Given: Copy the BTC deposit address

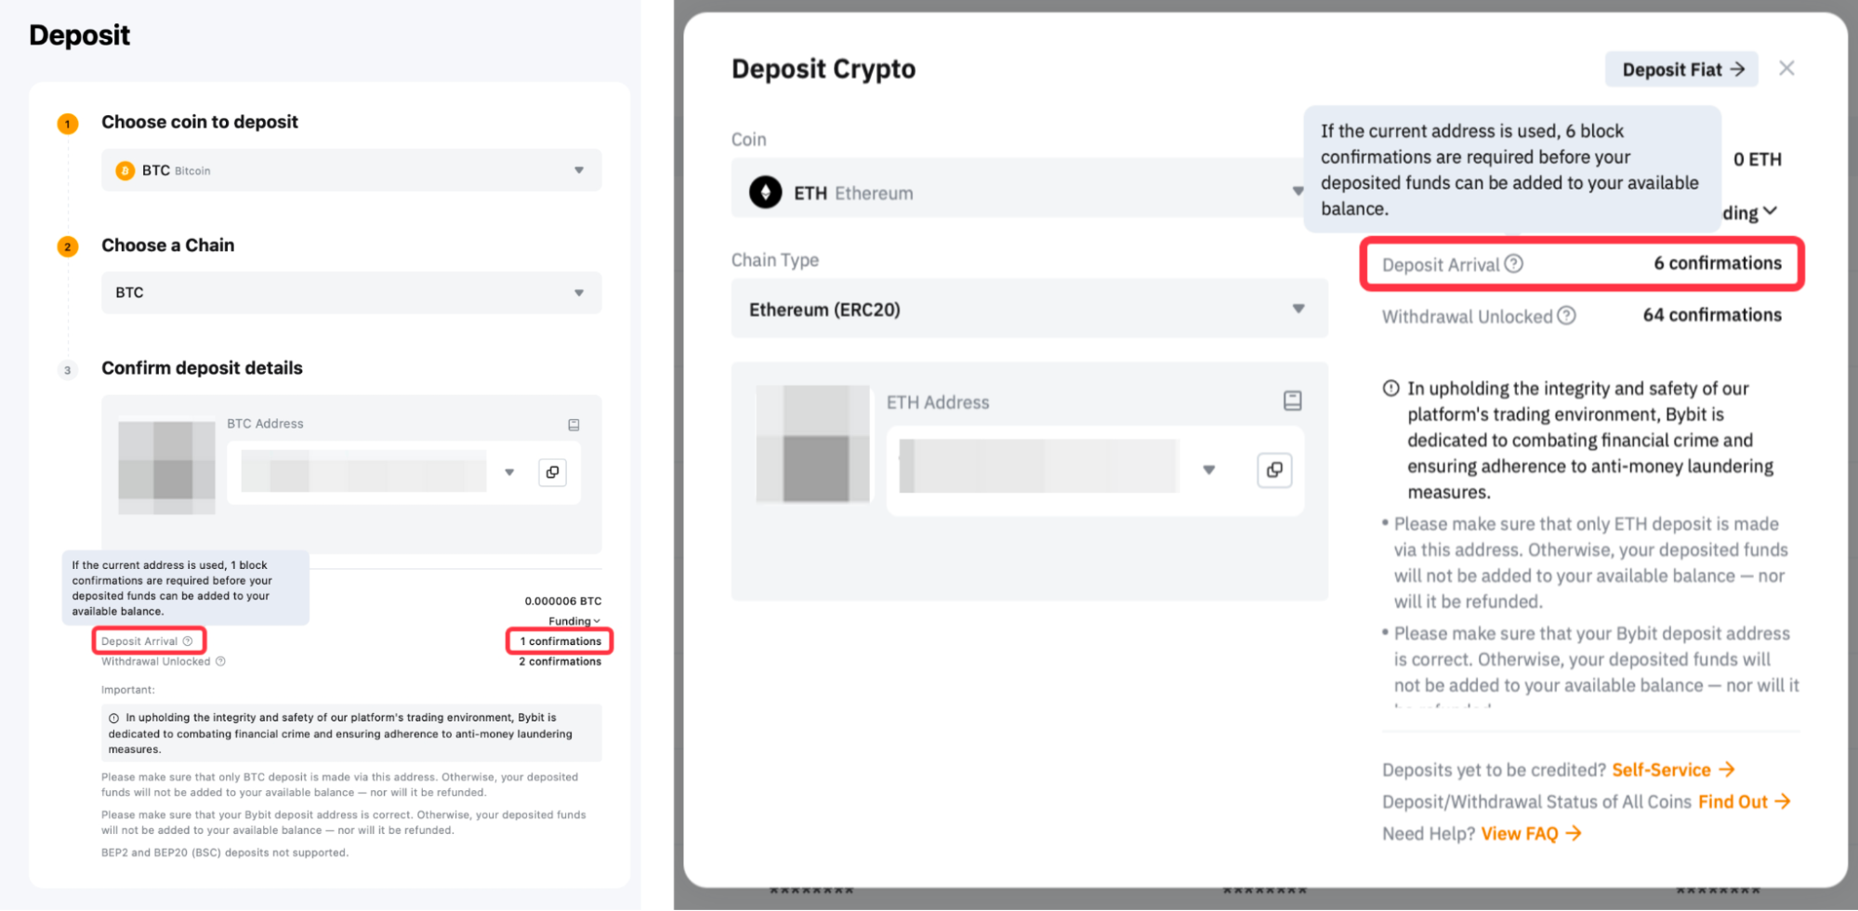Looking at the screenshot, I should tap(552, 472).
